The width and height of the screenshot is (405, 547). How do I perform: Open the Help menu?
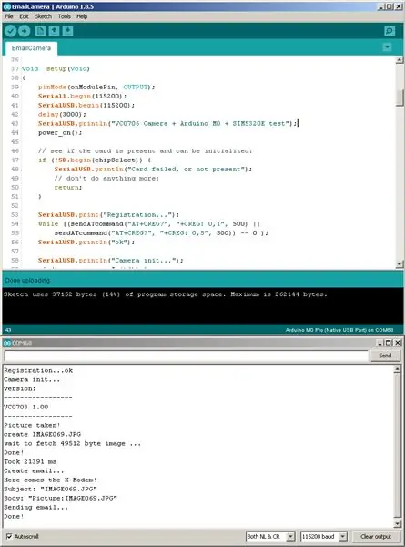pos(82,16)
